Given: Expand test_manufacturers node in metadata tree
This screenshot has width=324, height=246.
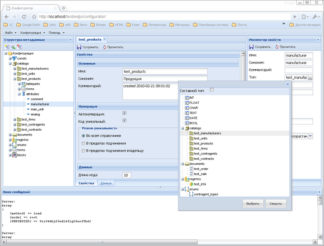Looking at the screenshot, I should pyautogui.click(x=15, y=68).
